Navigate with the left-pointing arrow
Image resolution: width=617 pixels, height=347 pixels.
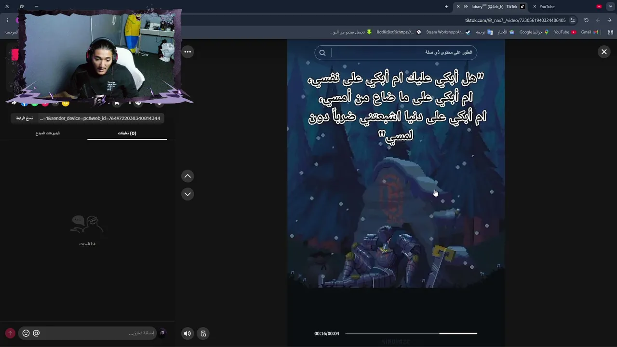(598, 20)
